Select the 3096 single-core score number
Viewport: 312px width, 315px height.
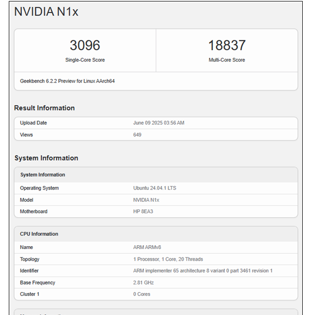point(85,45)
